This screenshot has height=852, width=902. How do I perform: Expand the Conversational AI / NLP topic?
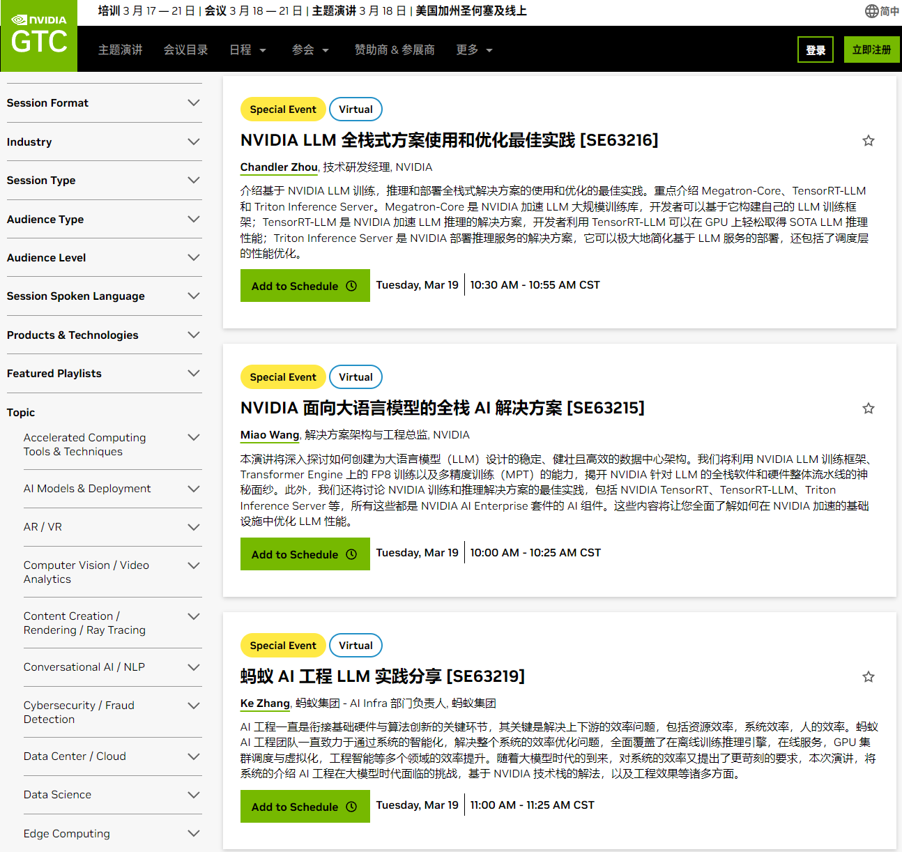pyautogui.click(x=112, y=667)
